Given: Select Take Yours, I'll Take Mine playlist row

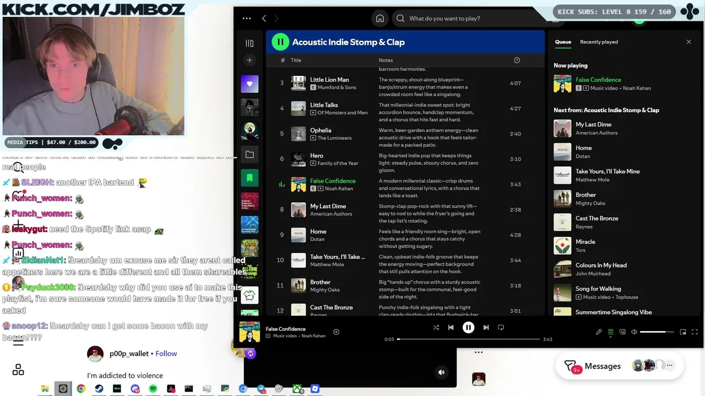Looking at the screenshot, I should point(405,260).
